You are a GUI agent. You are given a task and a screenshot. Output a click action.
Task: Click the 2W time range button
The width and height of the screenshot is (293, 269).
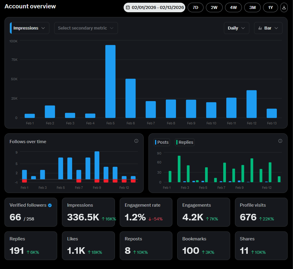click(214, 7)
